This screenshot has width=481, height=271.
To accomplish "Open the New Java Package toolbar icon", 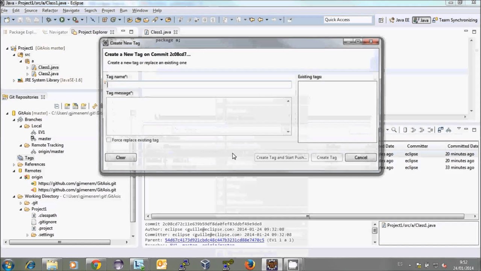I will point(104,20).
